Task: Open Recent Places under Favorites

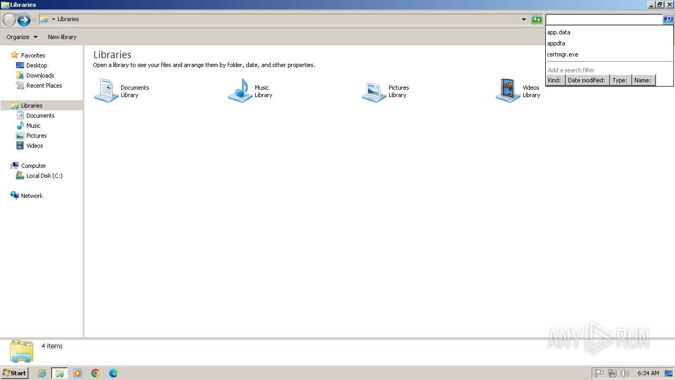Action: (44, 85)
